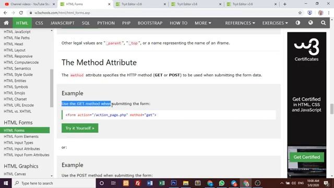Image resolution: width=334 pixels, height=188 pixels.
Task: Open Excel from the taskbar
Action: (162, 183)
